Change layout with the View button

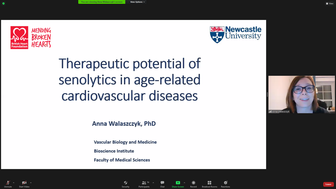[329, 3]
